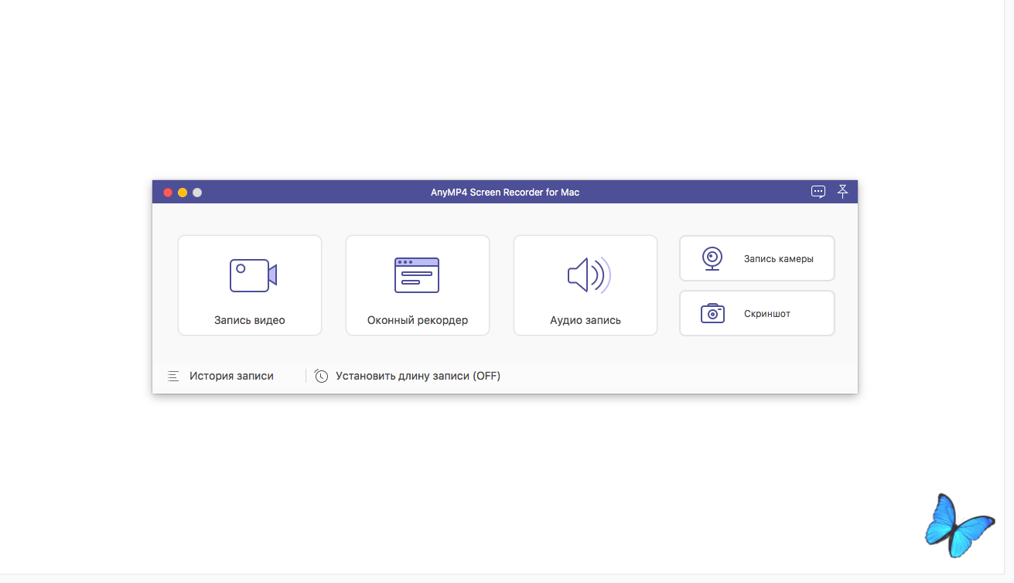Take a capture via the Скриншот label

click(x=767, y=314)
